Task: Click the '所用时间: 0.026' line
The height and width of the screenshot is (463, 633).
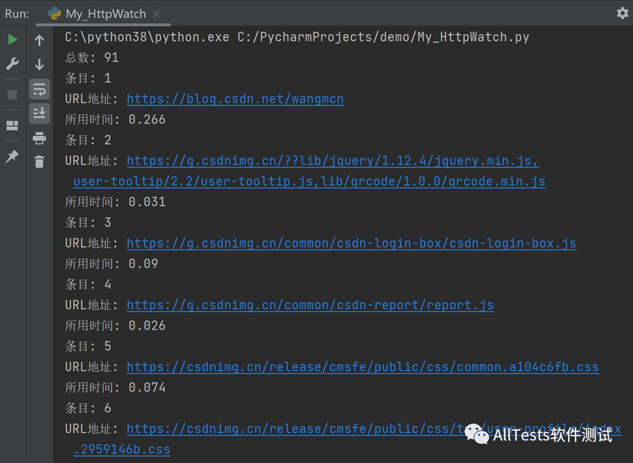Action: (x=115, y=325)
